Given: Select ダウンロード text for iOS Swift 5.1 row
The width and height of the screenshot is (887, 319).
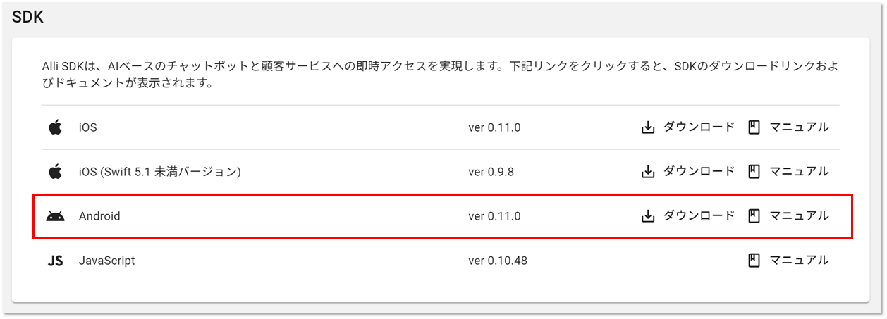Looking at the screenshot, I should (699, 171).
